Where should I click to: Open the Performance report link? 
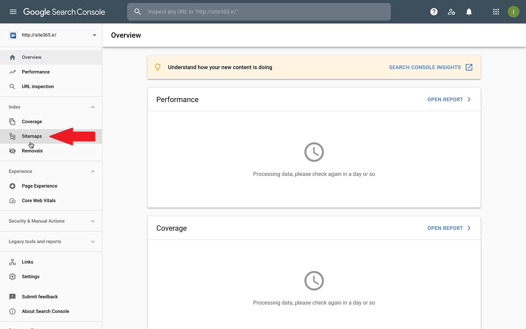click(x=449, y=100)
